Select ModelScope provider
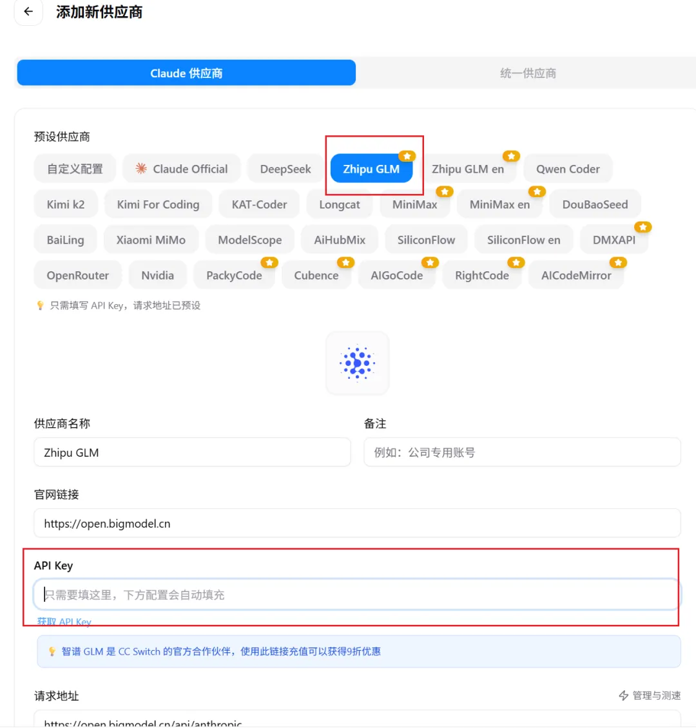This screenshot has height=728, width=696. pos(250,240)
